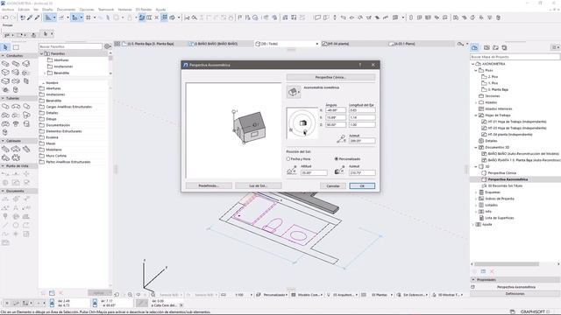Viewport: 561px width, 315px height.
Task: Click the fit in window icon at bottom
Action: click(153, 295)
